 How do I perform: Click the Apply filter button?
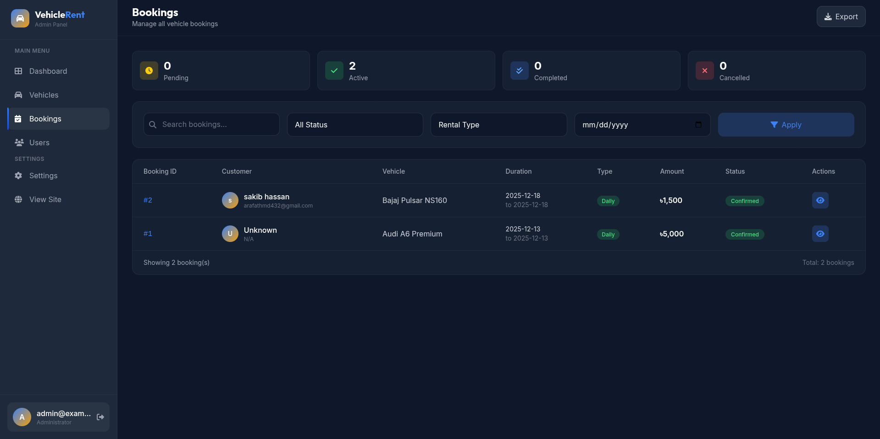(786, 125)
